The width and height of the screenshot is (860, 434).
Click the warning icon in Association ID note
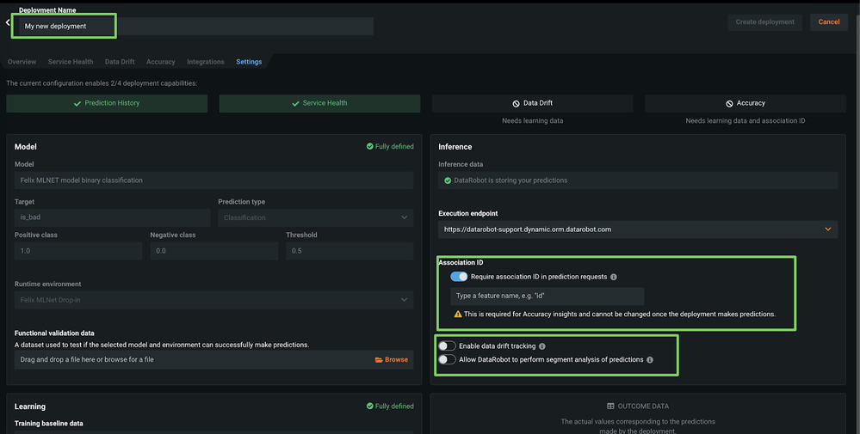(458, 315)
